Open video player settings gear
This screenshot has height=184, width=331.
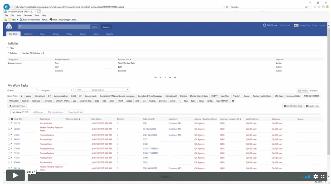pos(315,177)
